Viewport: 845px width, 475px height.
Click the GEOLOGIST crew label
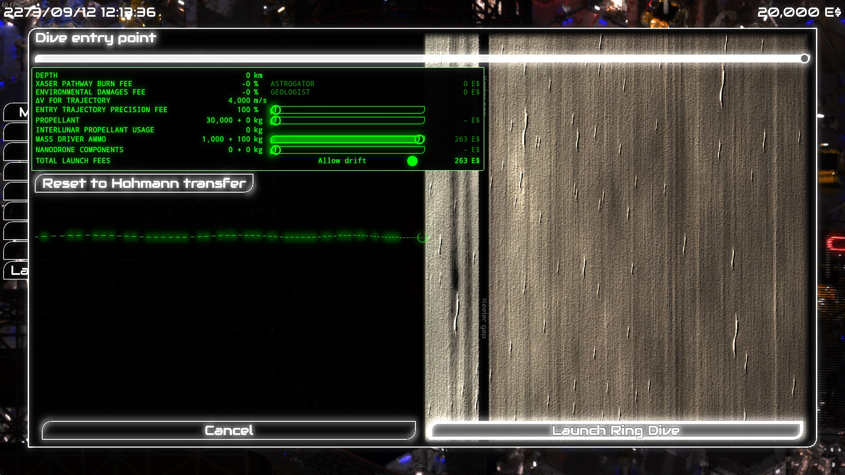(x=290, y=92)
